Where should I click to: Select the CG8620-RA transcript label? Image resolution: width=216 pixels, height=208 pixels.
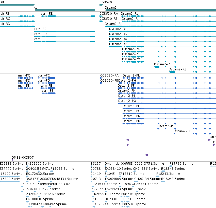(109, 14)
